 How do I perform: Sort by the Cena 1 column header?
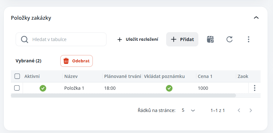[x=205, y=76]
